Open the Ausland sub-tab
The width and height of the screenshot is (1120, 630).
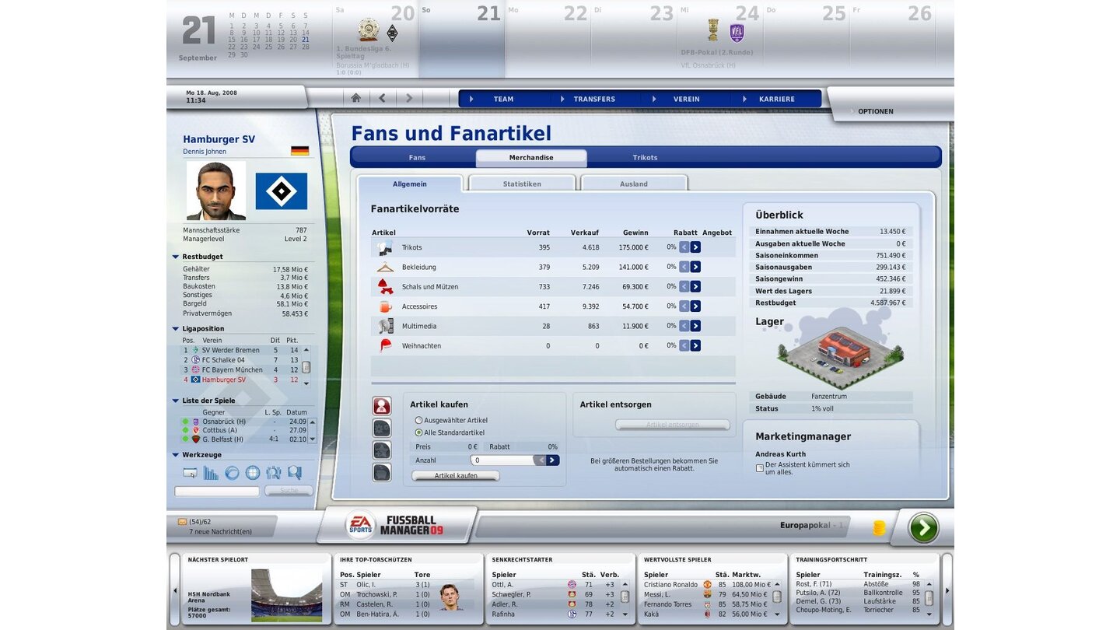click(x=634, y=184)
